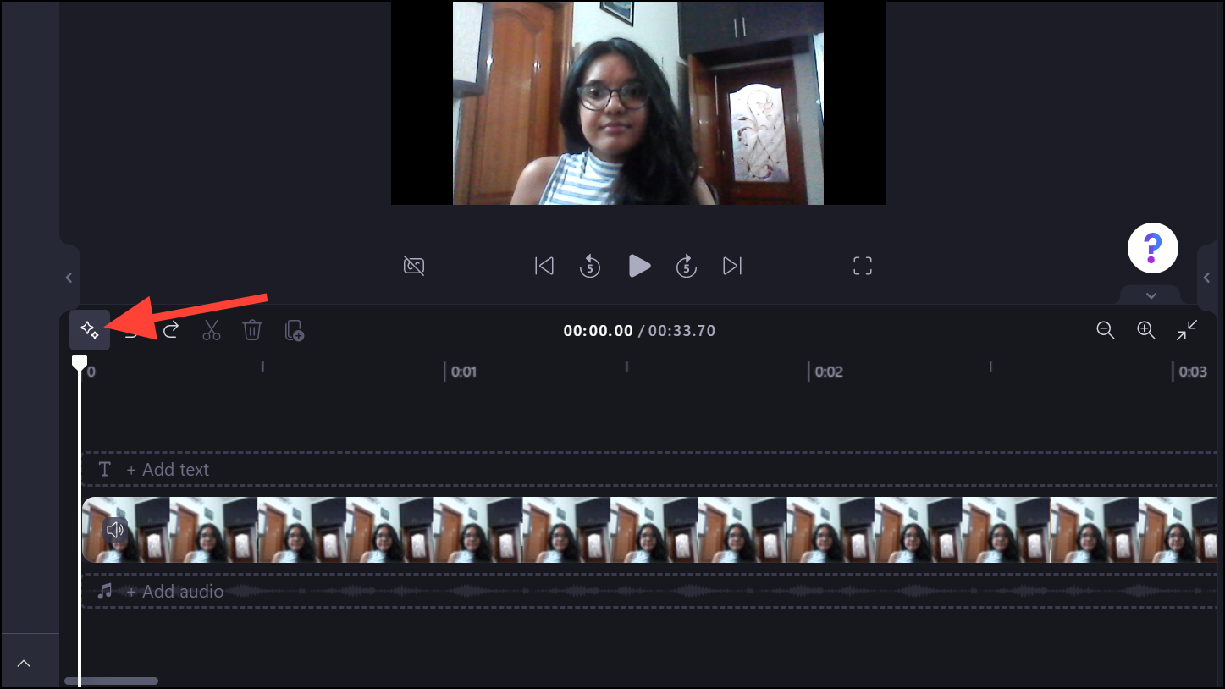Expand the right property panel
Viewport: 1225px width, 689px height.
click(x=1206, y=278)
